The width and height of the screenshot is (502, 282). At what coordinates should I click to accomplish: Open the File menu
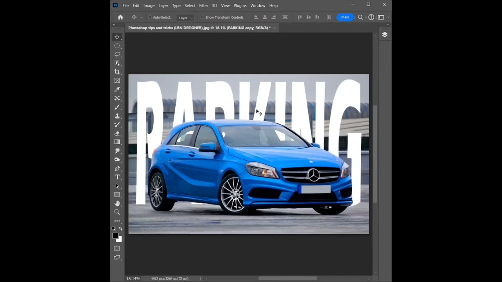tap(125, 5)
